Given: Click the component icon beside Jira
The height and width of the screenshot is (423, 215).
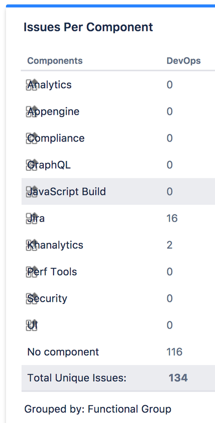Looking at the screenshot, I should pos(31,219).
